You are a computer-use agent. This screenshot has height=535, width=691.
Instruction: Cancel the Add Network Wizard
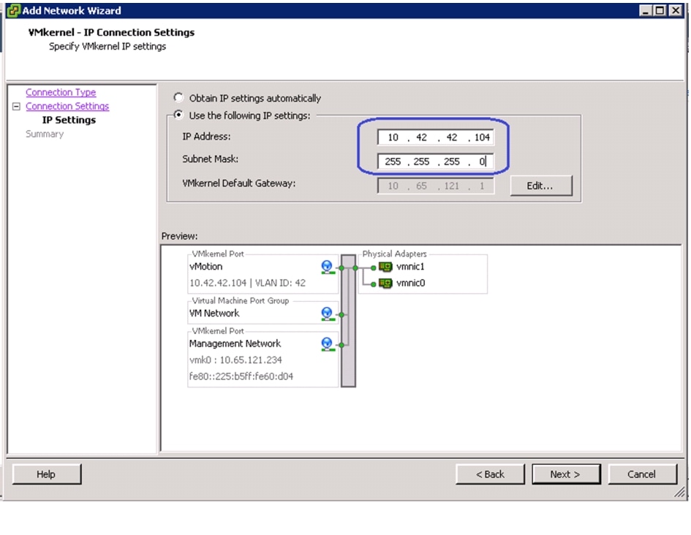(x=643, y=474)
